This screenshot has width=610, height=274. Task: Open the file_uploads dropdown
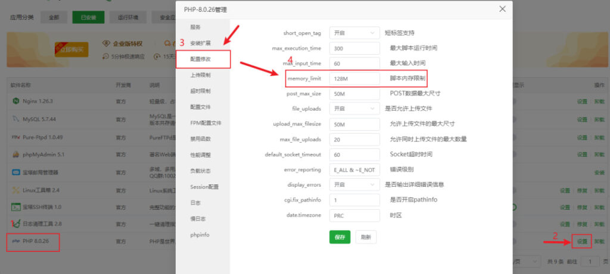tap(354, 108)
